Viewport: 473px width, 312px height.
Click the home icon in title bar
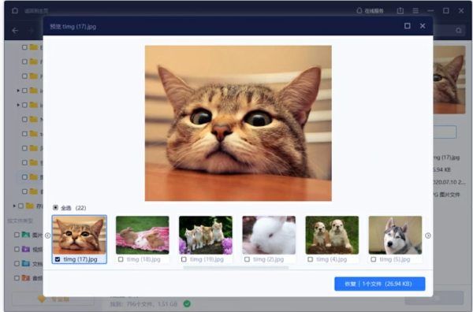(x=15, y=11)
